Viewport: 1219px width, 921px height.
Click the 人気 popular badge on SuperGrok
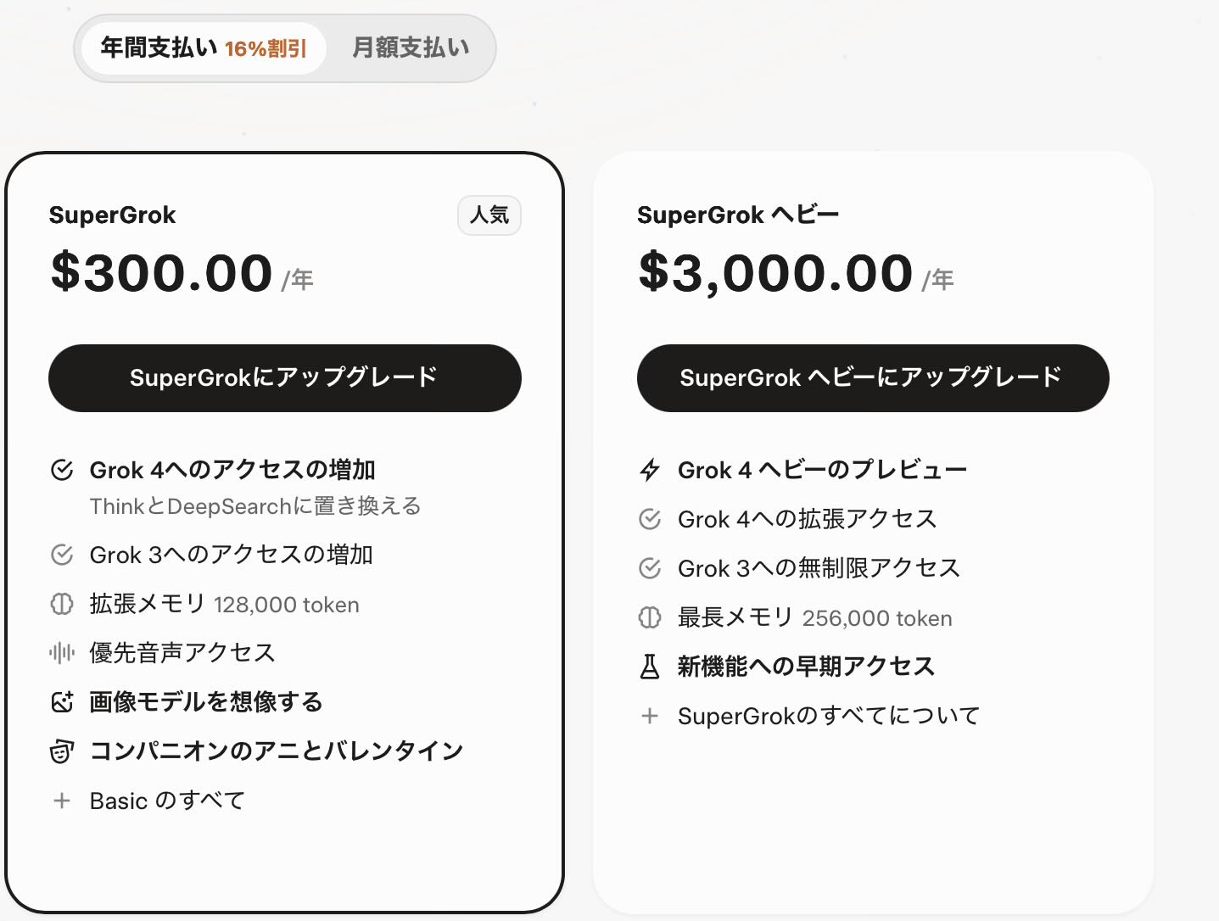tap(489, 215)
